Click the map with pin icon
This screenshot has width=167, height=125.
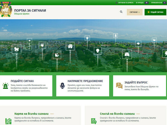click(x=8, y=121)
